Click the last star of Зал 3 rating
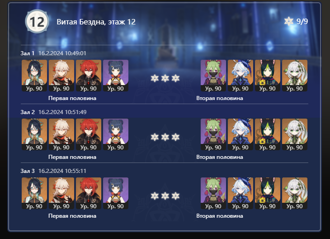This screenshot has height=239, width=330. click(175, 196)
